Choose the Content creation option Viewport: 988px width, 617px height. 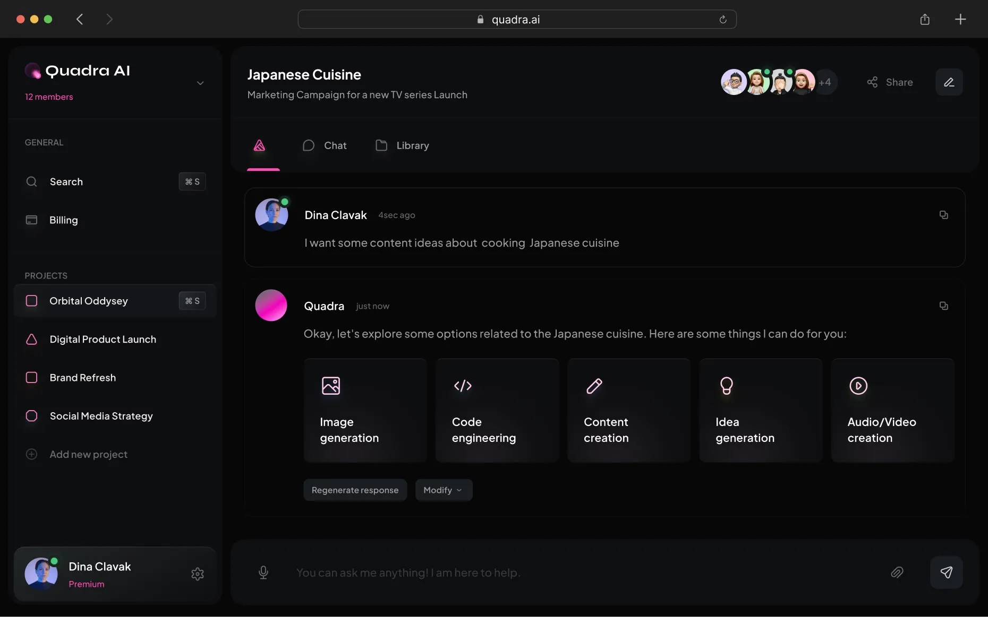(628, 410)
